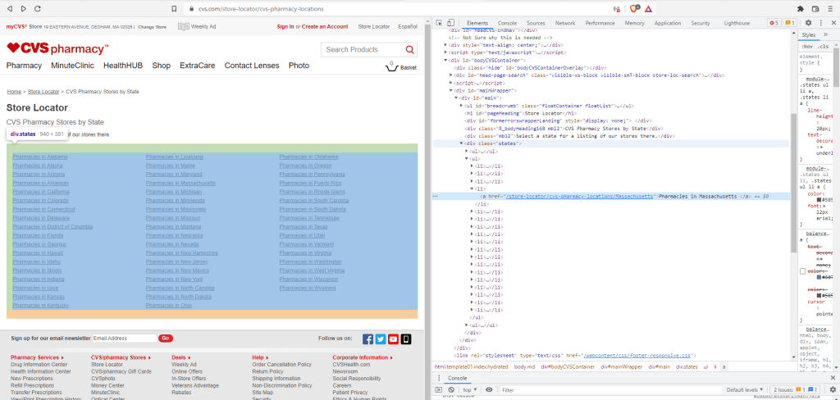Open the top context dropdown in console
Image resolution: width=840 pixels, height=400 pixels.
pos(470,389)
